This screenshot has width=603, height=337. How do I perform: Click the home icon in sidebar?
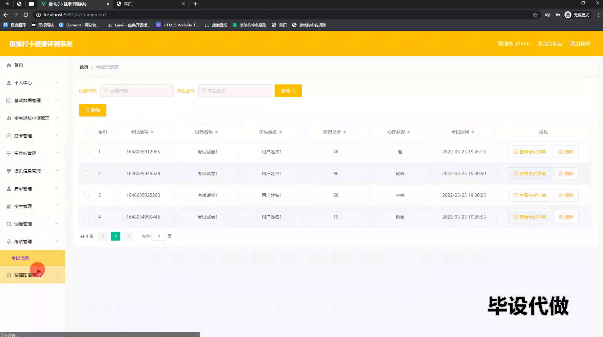9,65
